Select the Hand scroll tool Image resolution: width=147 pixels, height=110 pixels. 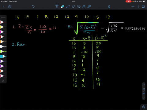point(84,7)
